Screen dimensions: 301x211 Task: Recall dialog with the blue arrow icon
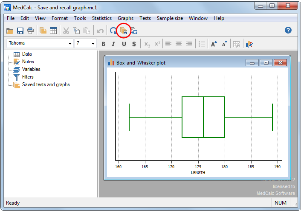point(113,31)
